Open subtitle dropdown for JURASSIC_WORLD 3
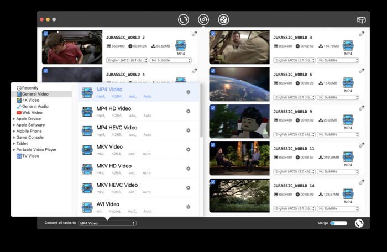 pyautogui.click(x=337, y=60)
